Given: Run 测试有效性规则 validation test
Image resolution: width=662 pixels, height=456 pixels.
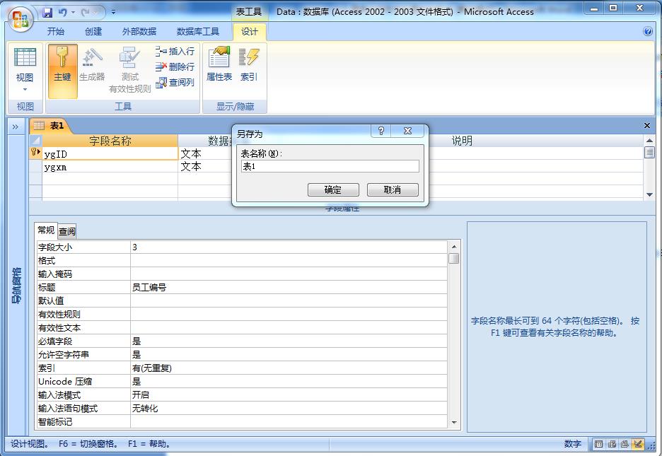Looking at the screenshot, I should click(129, 70).
